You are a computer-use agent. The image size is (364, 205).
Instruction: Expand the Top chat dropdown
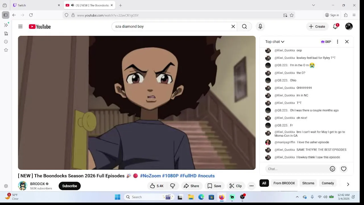(275, 42)
